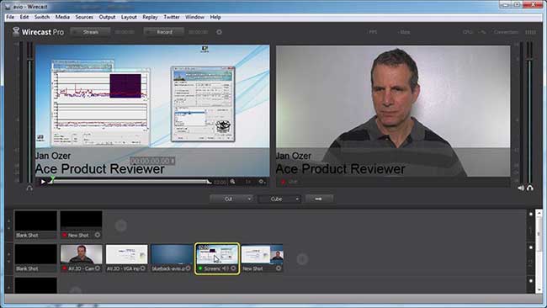
Task: Open the Window menu
Action: (x=194, y=17)
